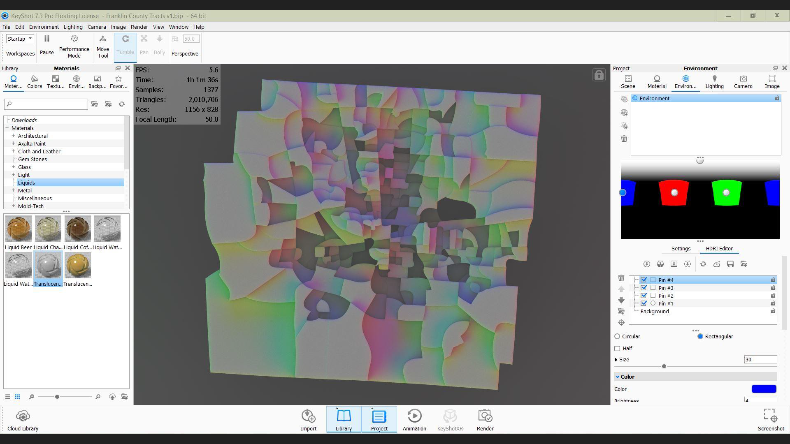Switch to the Camera project tab

743,81
